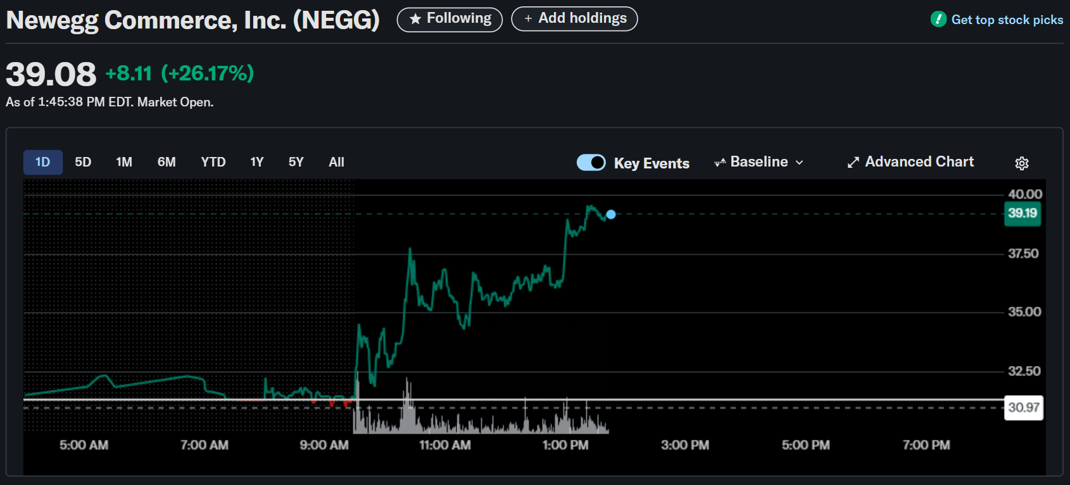
Task: Click the 32.50 price axis label
Action: coord(1024,371)
